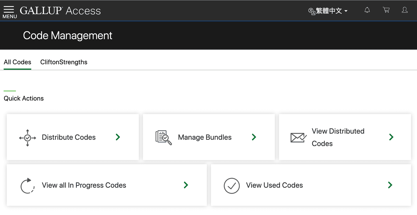Click the In Progress circular arrow icon
This screenshot has height=215, width=417.
[x=28, y=186]
